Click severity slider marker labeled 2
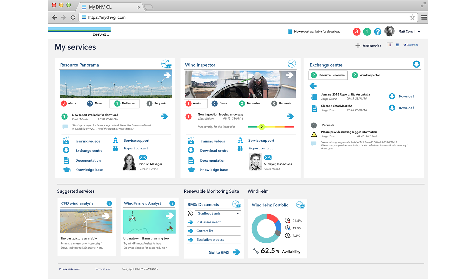 pyautogui.click(x=262, y=127)
